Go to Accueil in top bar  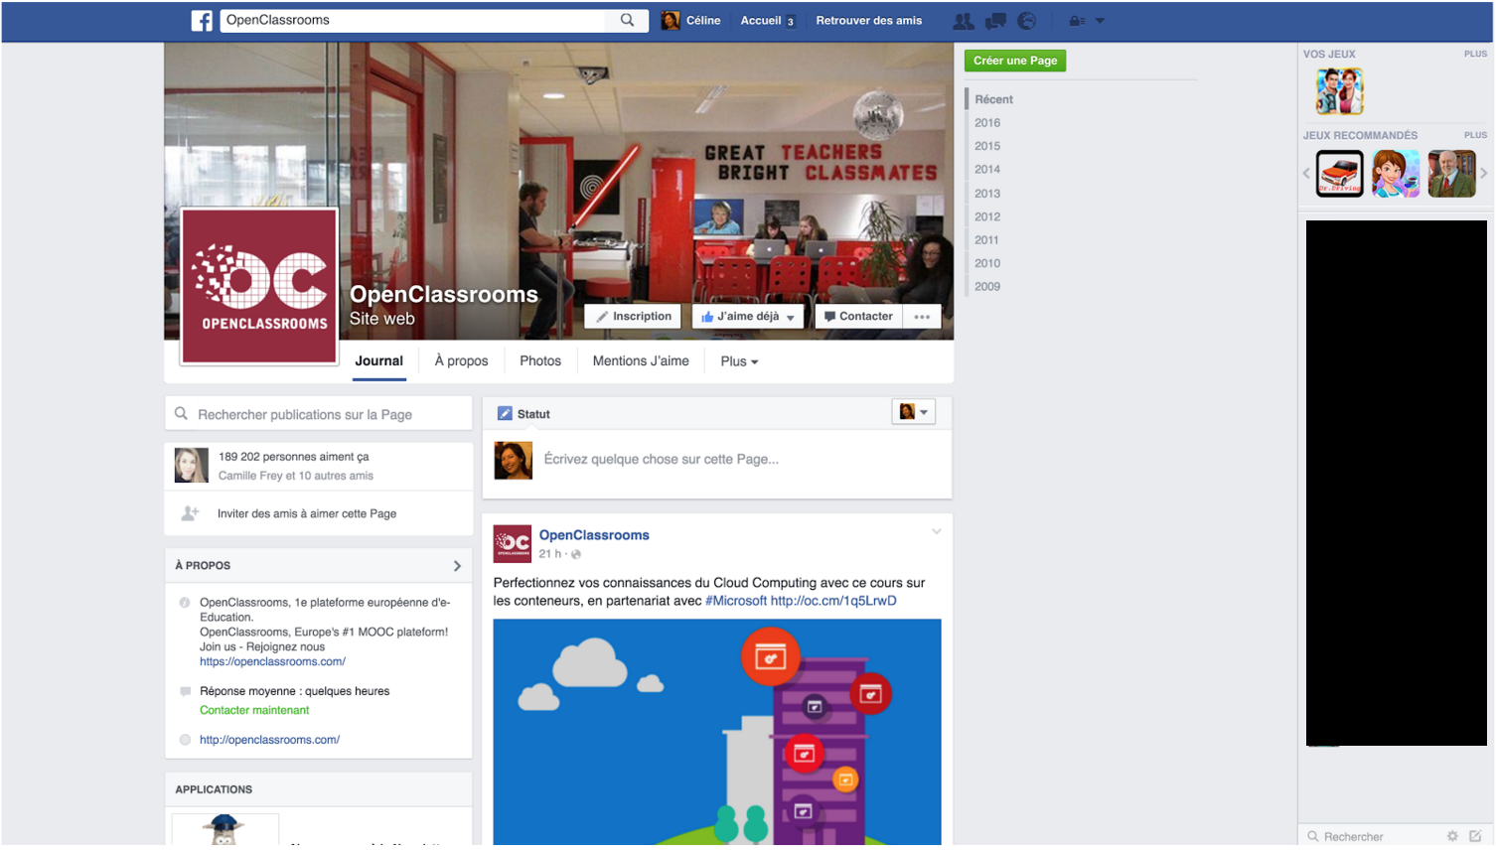pos(761,21)
